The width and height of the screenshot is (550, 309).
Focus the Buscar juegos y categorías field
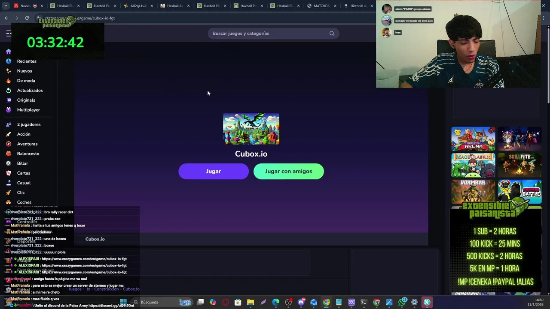[x=273, y=33]
